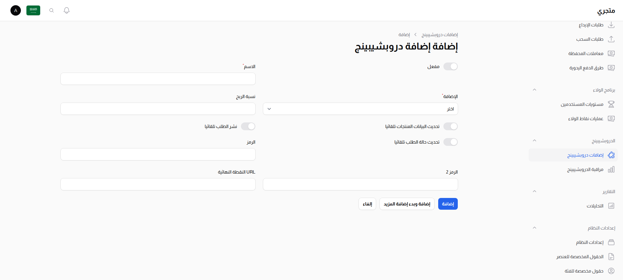Click the حقول مخصصة للفئة user icon

[x=611, y=271]
